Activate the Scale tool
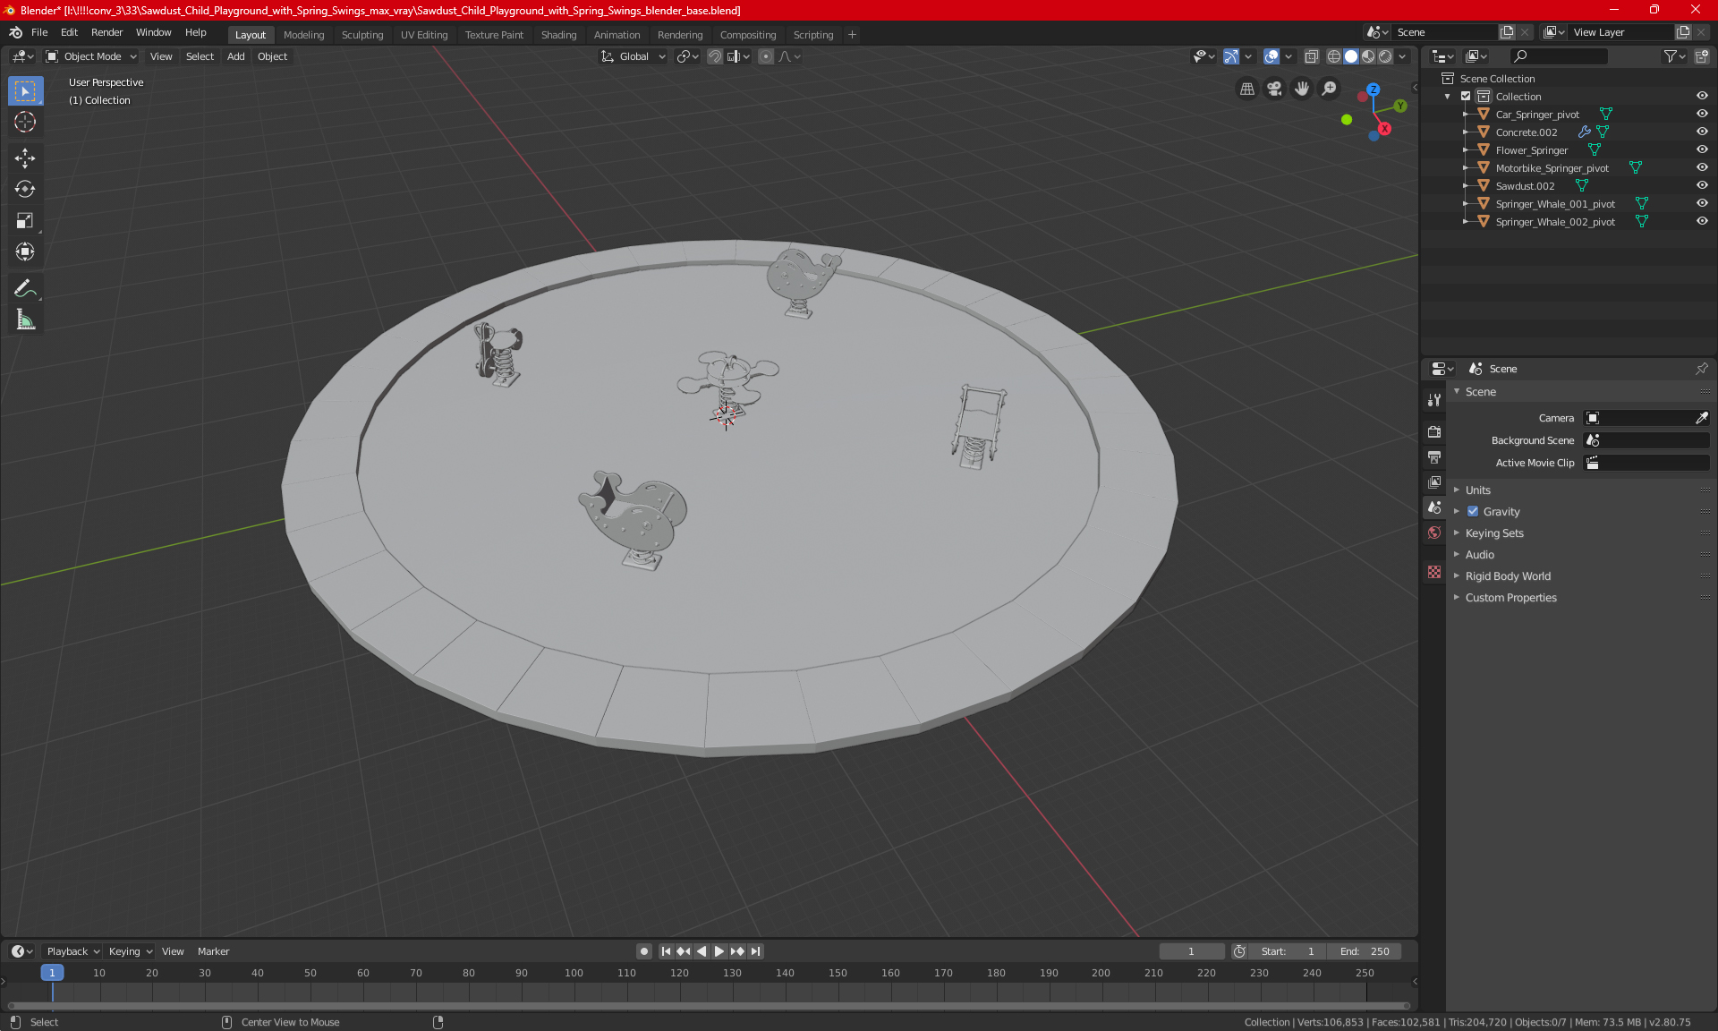The image size is (1718, 1031). pos(25,220)
